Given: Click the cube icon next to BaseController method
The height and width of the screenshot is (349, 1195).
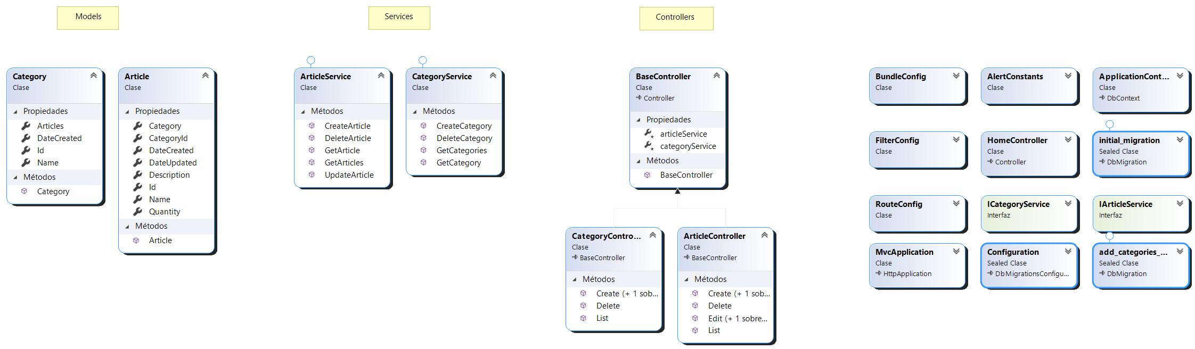Looking at the screenshot, I should coord(647,175).
